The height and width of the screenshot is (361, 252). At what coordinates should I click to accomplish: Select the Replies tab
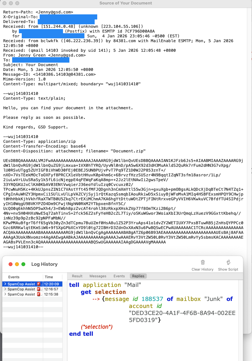click(138, 276)
